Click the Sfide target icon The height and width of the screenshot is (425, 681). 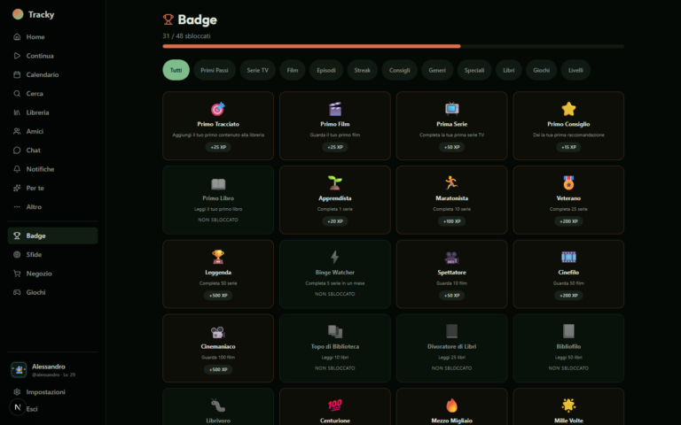tap(17, 255)
